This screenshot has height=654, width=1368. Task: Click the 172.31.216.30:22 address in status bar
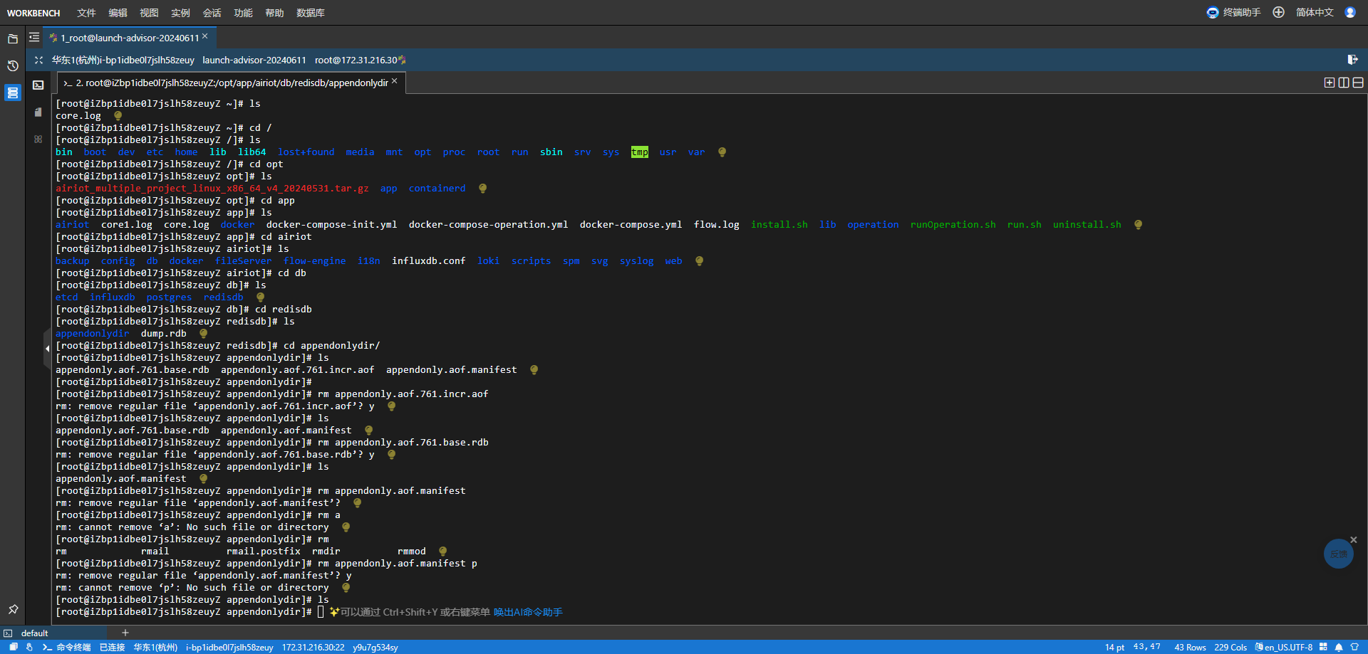pyautogui.click(x=313, y=647)
